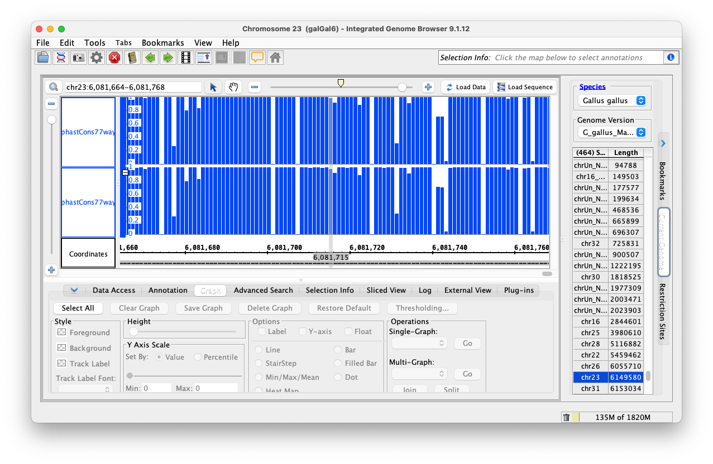Open the Single-Graph operations dropdown

pos(419,344)
